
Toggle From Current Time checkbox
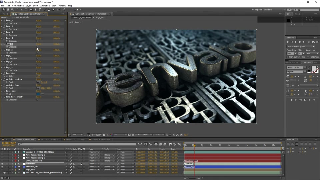coord(288,57)
